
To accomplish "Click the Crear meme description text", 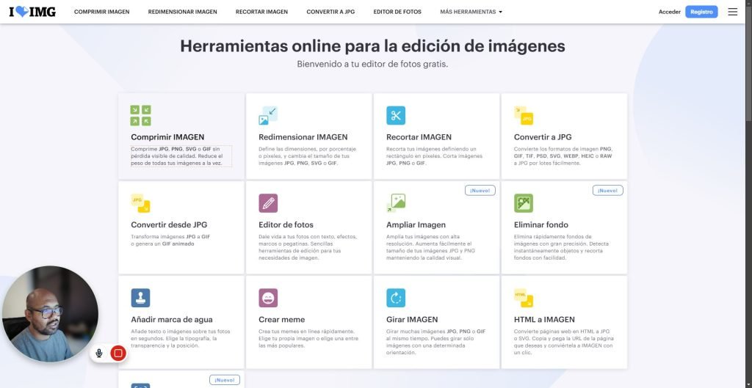I will (308, 338).
